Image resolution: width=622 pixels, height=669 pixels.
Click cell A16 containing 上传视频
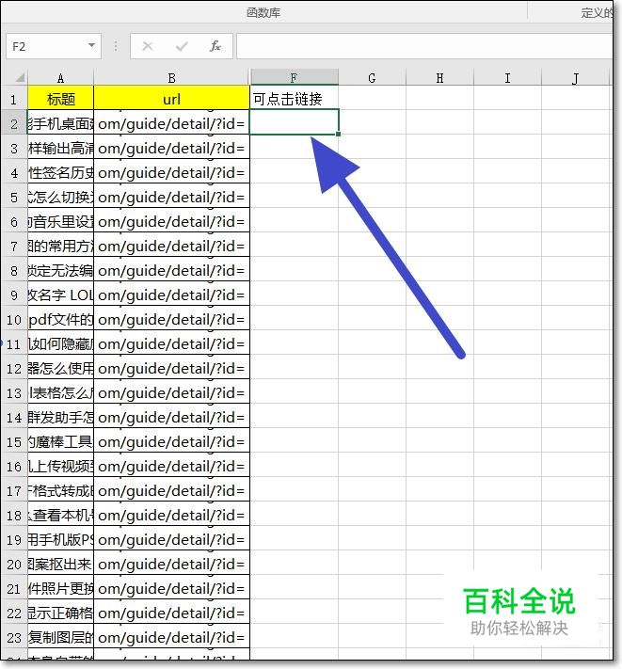[x=60, y=467]
